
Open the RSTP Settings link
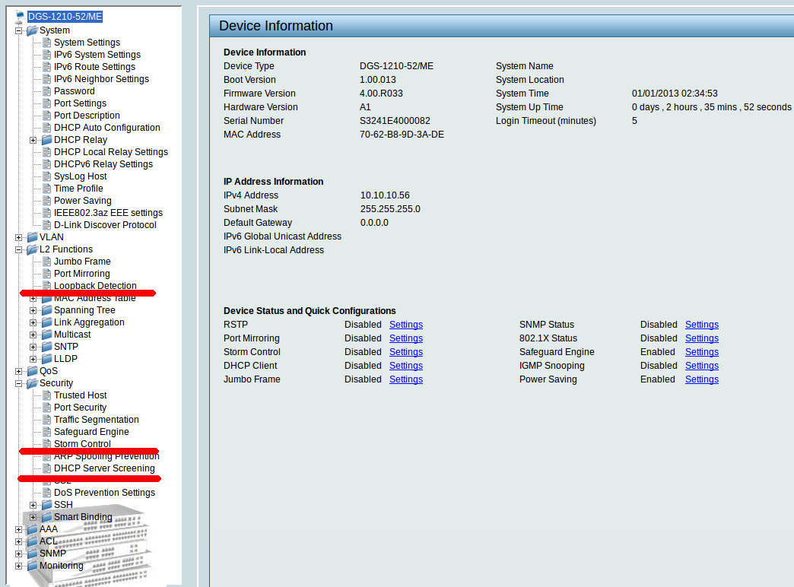tap(406, 325)
